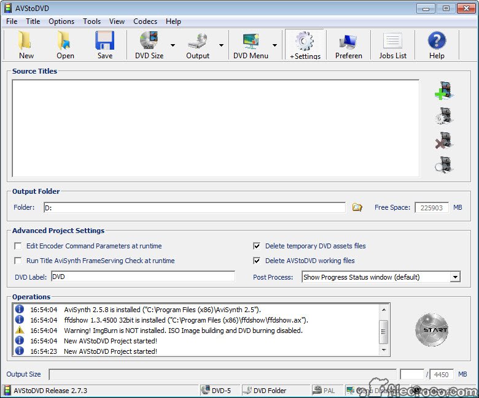Click the 4450 MB capacity field
This screenshot has width=479, height=398.
441,374
